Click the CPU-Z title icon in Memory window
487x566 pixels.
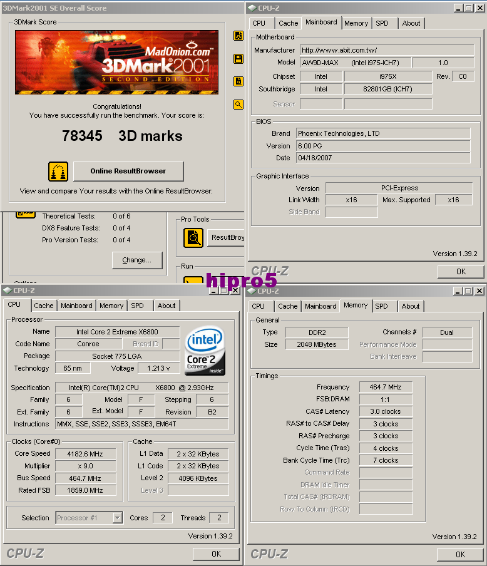pyautogui.click(x=252, y=291)
